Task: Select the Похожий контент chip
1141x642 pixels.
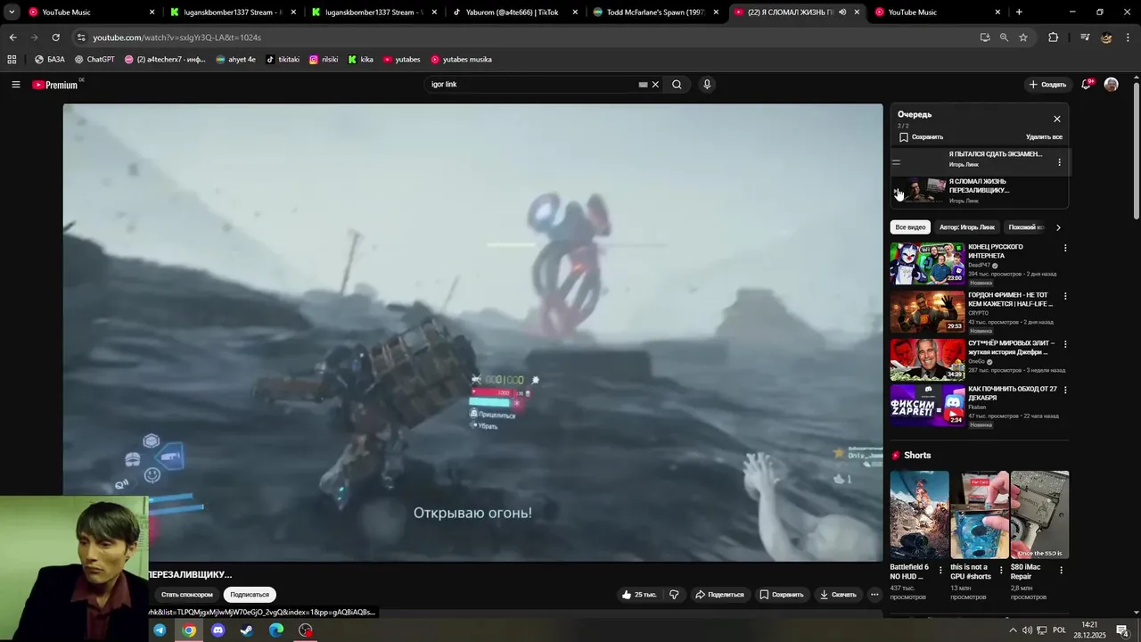Action: pyautogui.click(x=1025, y=227)
